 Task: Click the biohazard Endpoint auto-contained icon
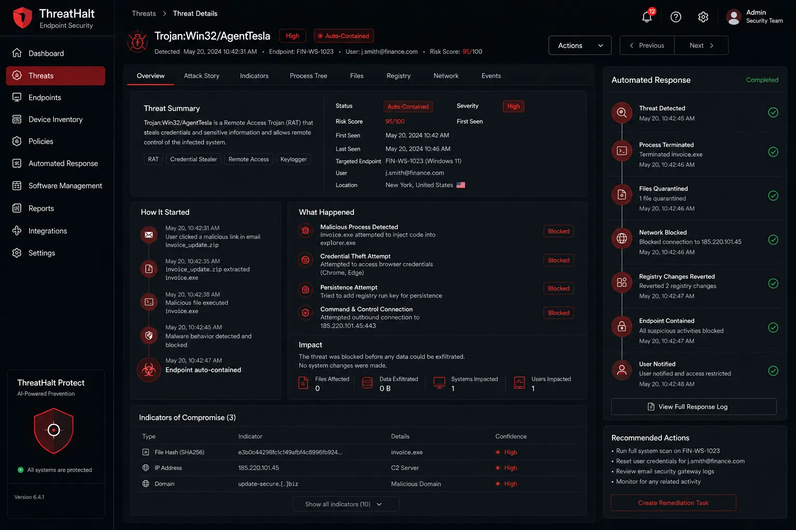click(149, 370)
